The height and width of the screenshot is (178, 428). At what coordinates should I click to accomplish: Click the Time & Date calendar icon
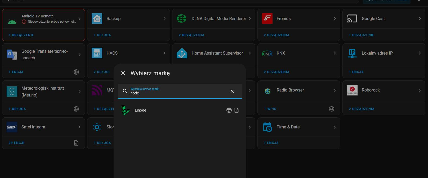[x=267, y=127]
